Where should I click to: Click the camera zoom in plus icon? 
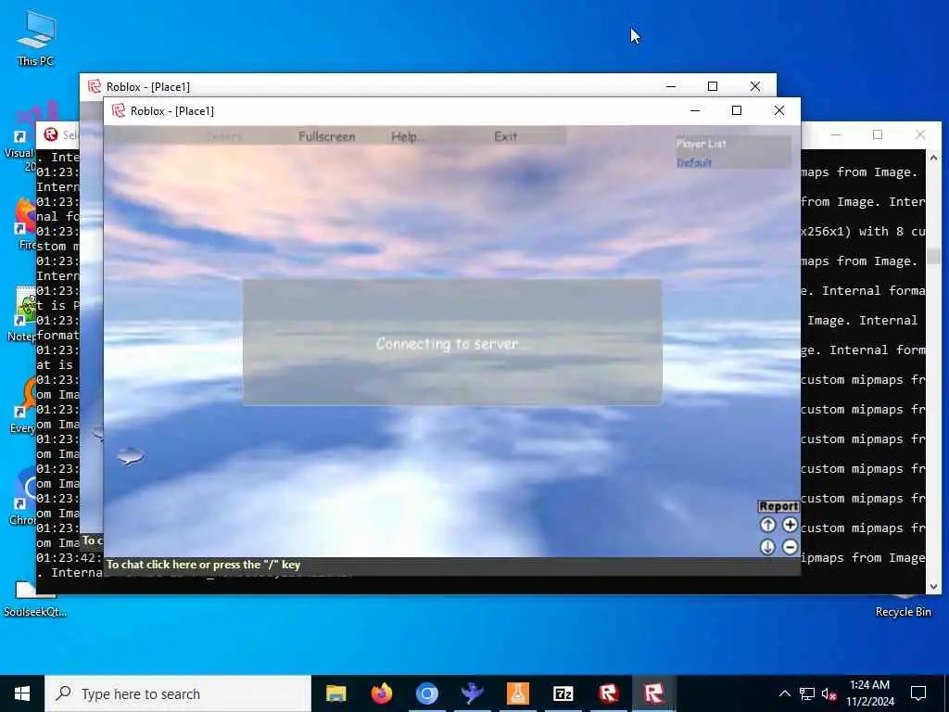[790, 525]
